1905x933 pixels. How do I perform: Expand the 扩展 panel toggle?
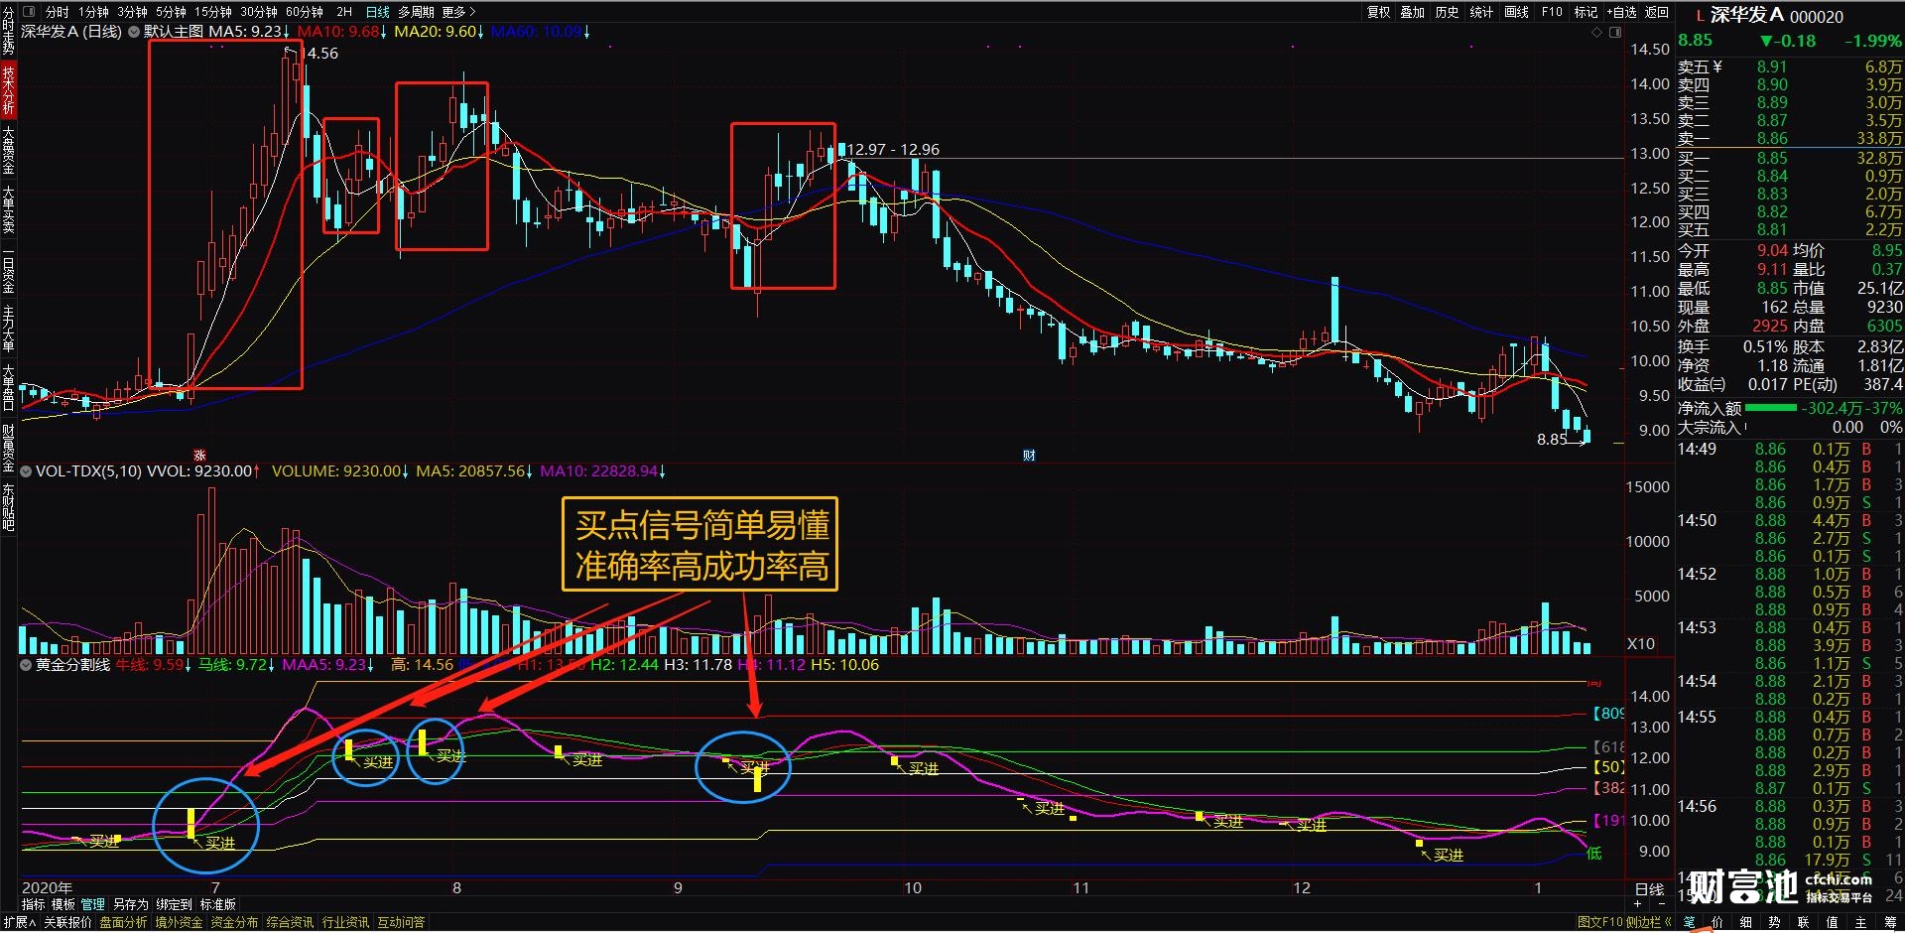pos(18,922)
